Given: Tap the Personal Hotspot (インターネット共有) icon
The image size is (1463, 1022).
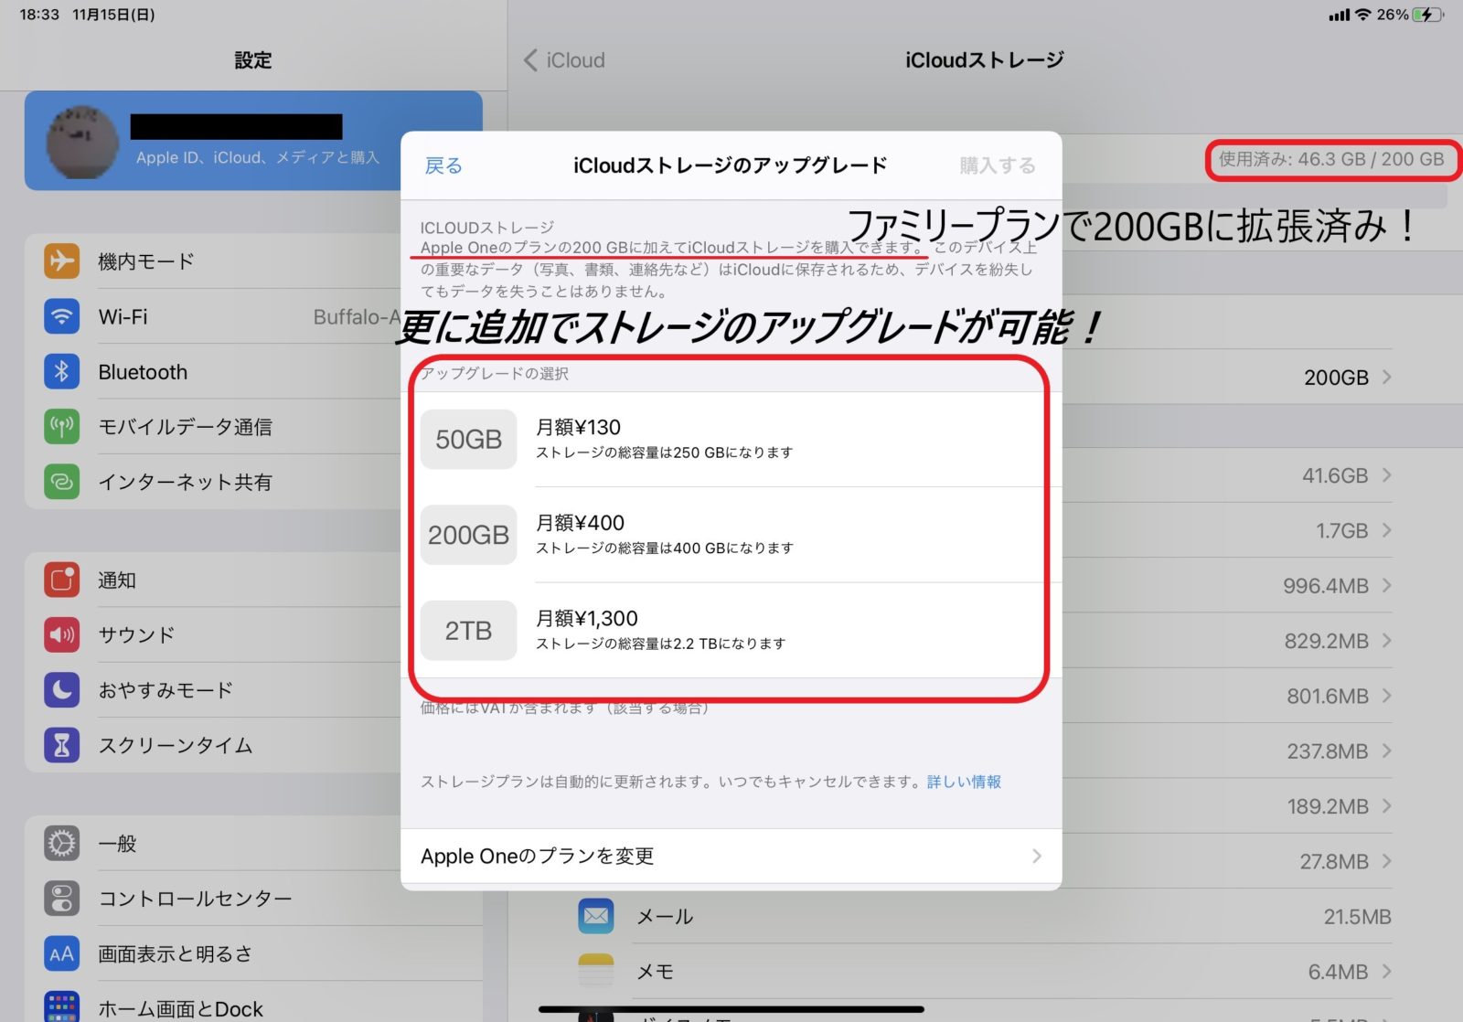Looking at the screenshot, I should coord(61,481).
